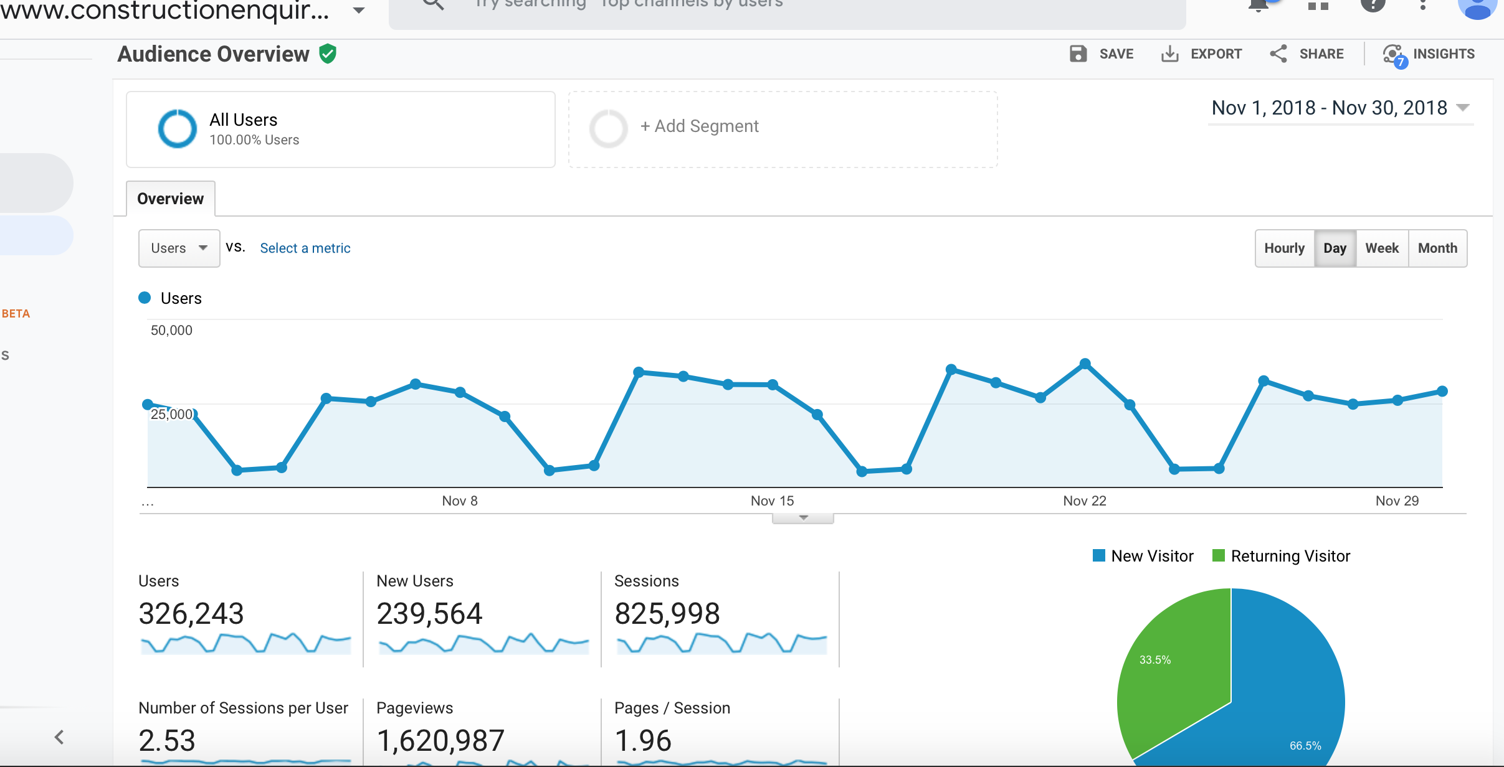Click the BETA label in sidebar
This screenshot has width=1504, height=767.
click(16, 314)
